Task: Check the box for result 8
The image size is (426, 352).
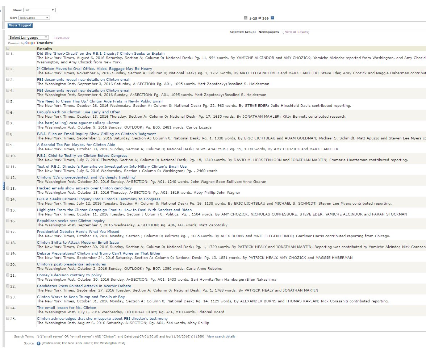Action: tap(8, 134)
